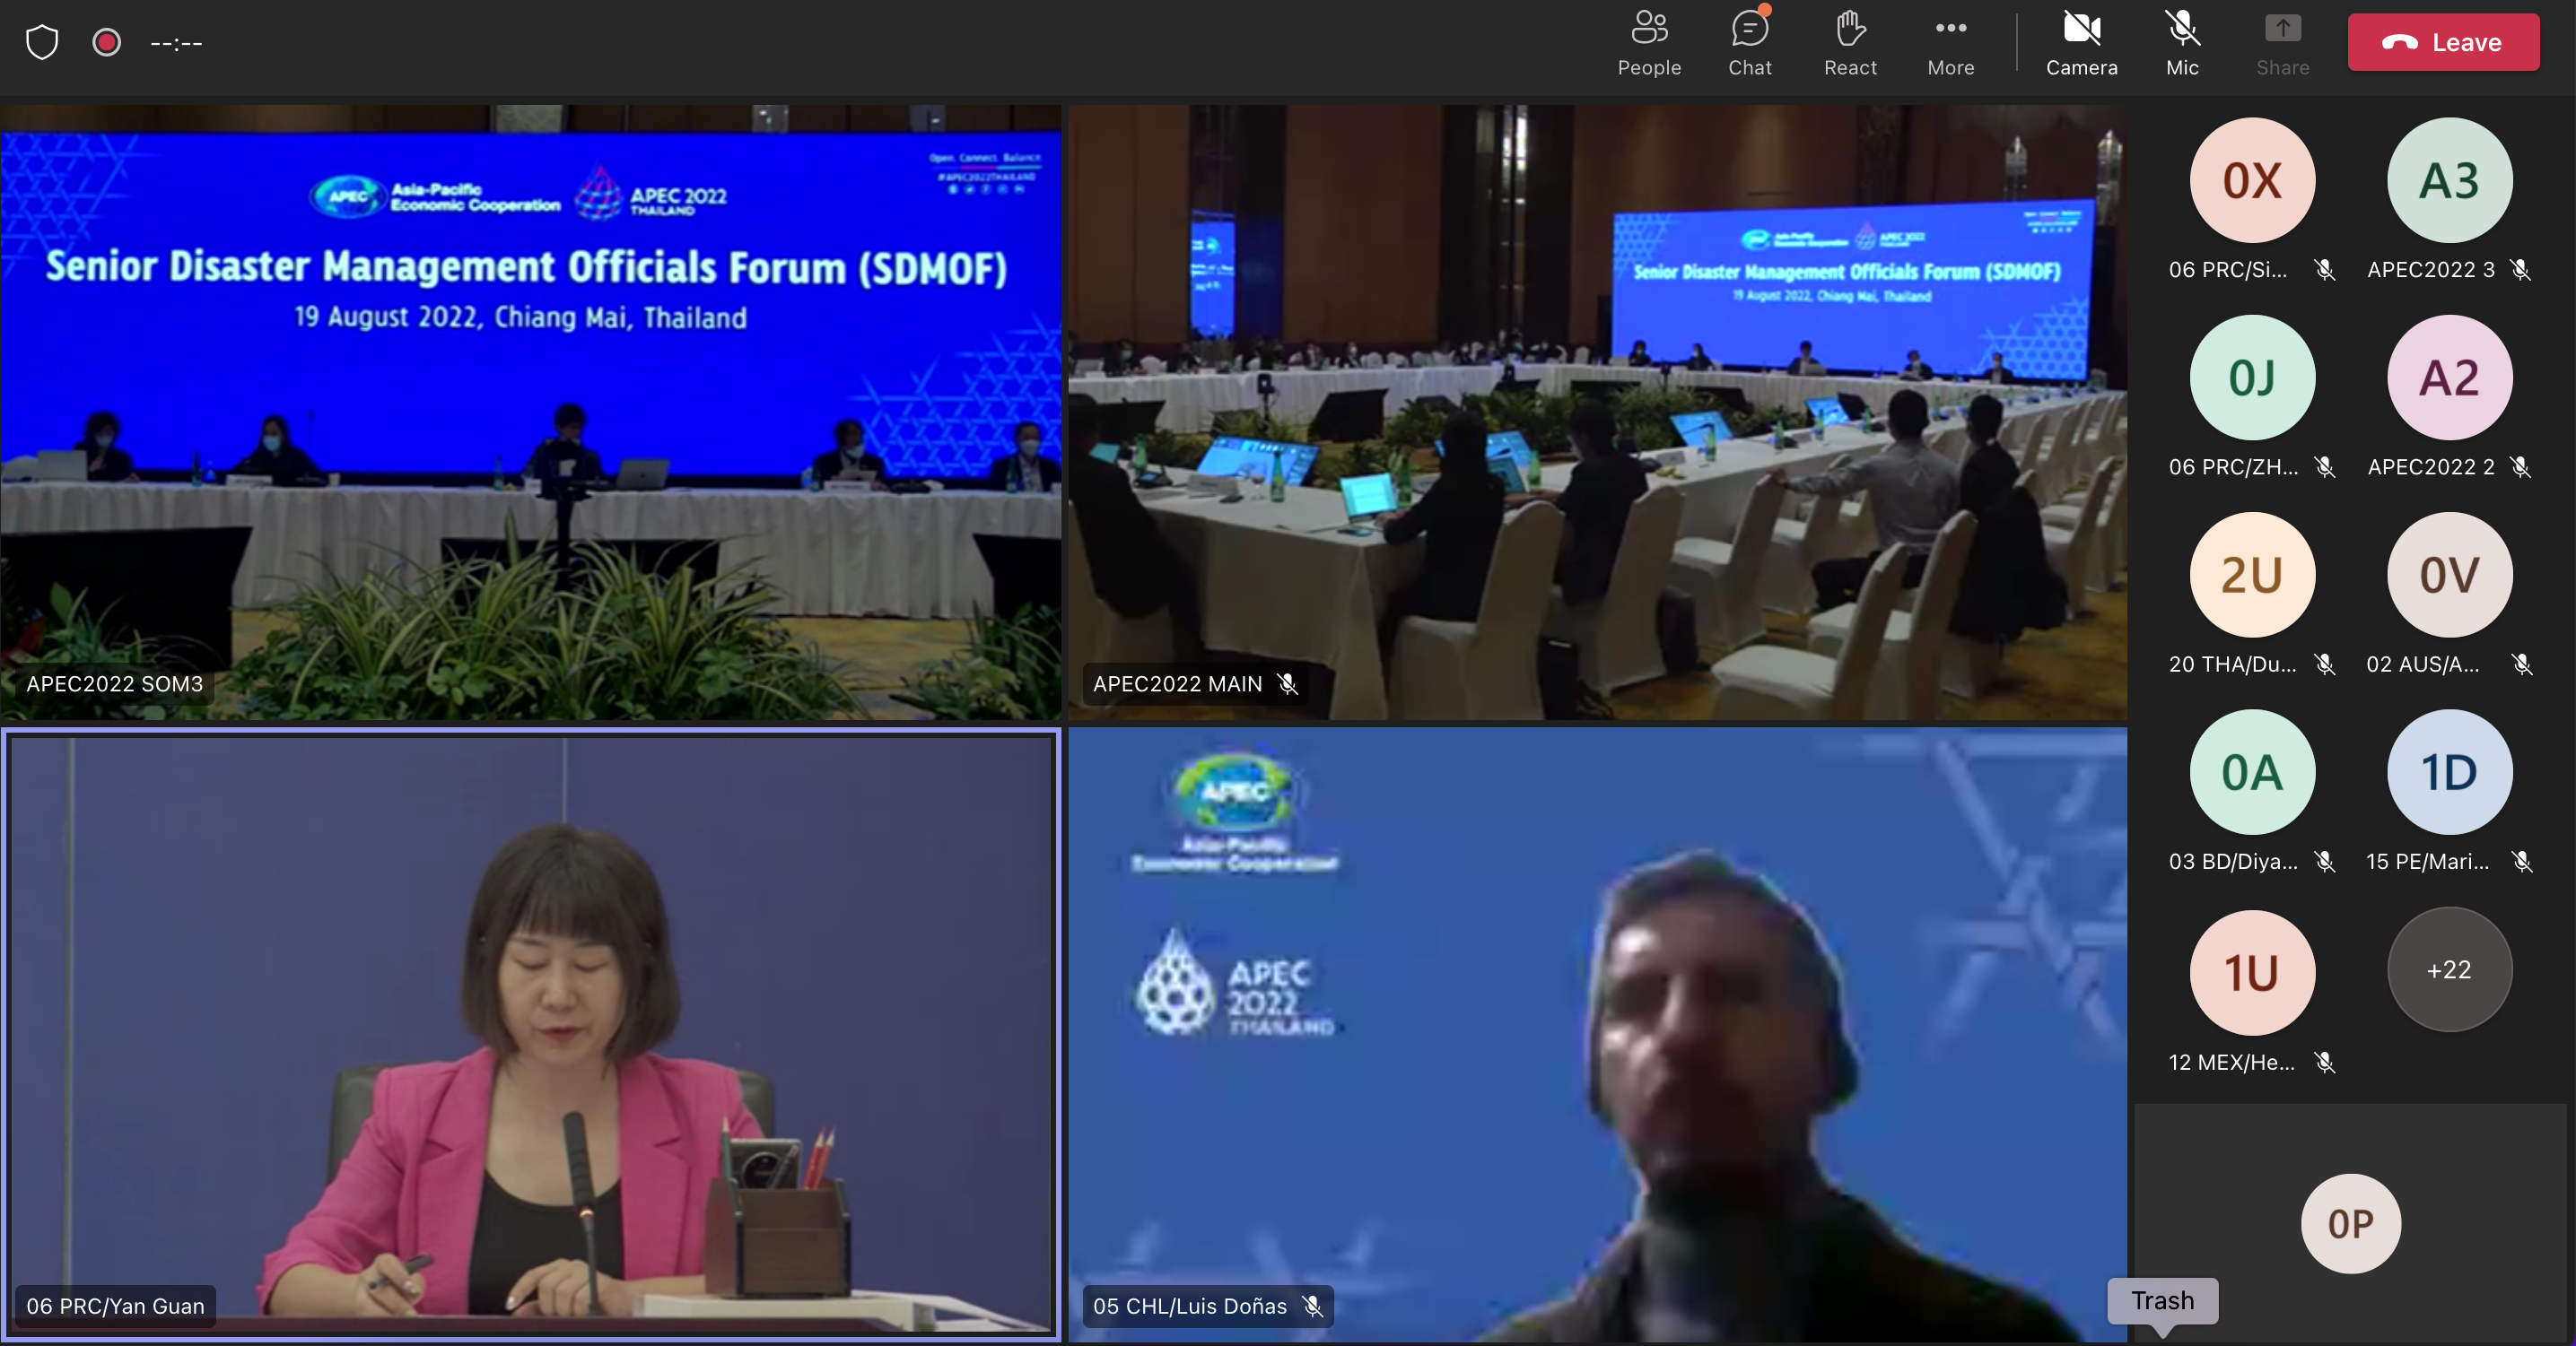Click the 20 THA/Du... participant name

point(2232,664)
